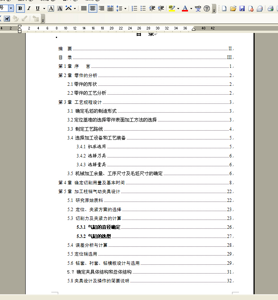Toggle center alignment
Screen dimensions: 278x300
click(93, 8)
